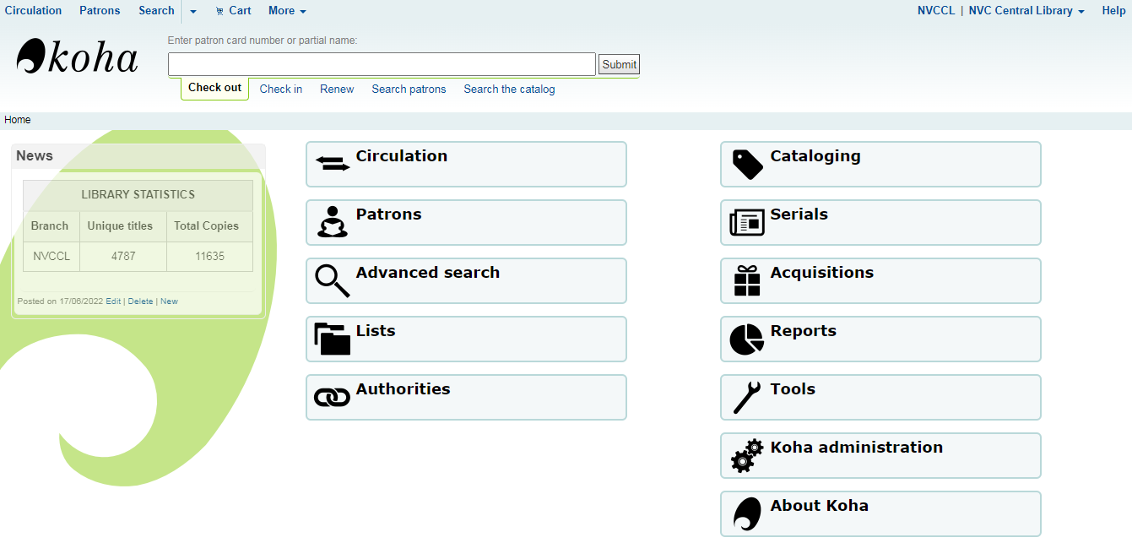
Task: Click the Acquisitions gift icon
Action: (747, 280)
